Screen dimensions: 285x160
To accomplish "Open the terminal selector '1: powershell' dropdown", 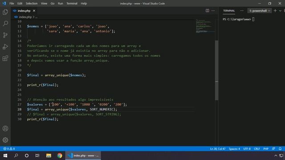I will click(x=259, y=11).
